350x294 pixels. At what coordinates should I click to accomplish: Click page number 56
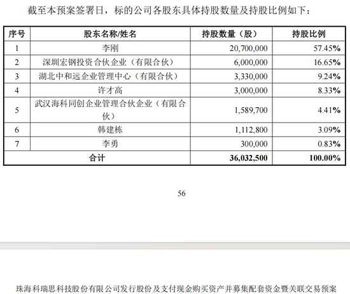pos(181,193)
